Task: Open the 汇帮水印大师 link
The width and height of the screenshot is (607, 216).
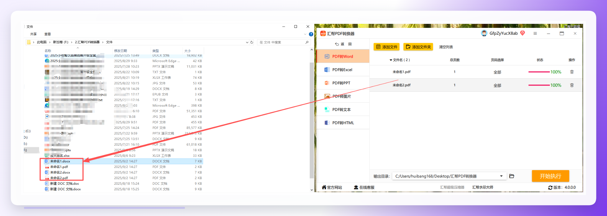Action: point(482,187)
